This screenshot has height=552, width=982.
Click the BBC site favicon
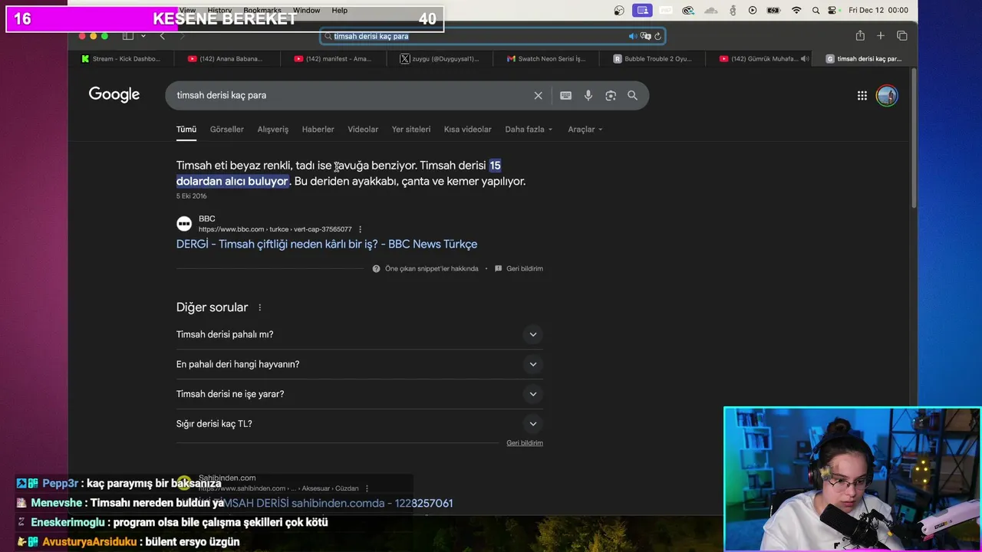[184, 224]
